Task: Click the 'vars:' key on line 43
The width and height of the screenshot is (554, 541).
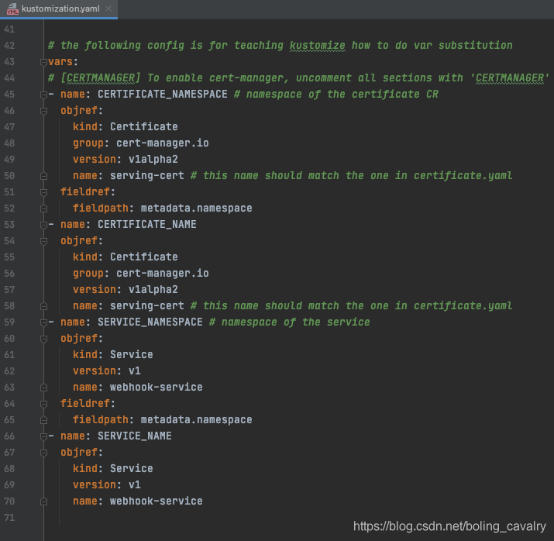Action: pyautogui.click(x=63, y=62)
